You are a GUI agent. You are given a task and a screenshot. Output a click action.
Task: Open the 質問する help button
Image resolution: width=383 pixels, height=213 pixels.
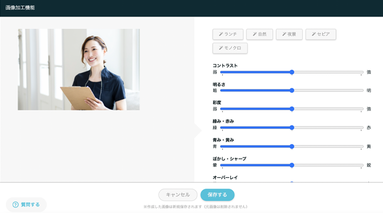click(26, 204)
